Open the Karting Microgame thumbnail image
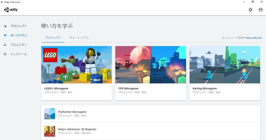Viewport: 266px width, 140px height. click(225, 65)
